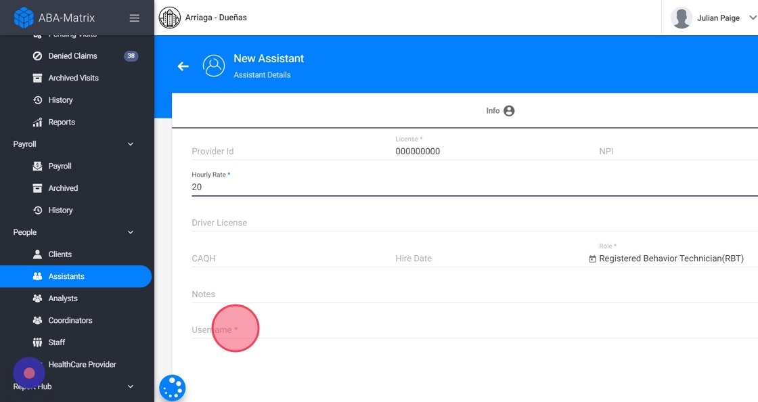Go to Analysts page
The width and height of the screenshot is (758, 402).
click(x=63, y=298)
